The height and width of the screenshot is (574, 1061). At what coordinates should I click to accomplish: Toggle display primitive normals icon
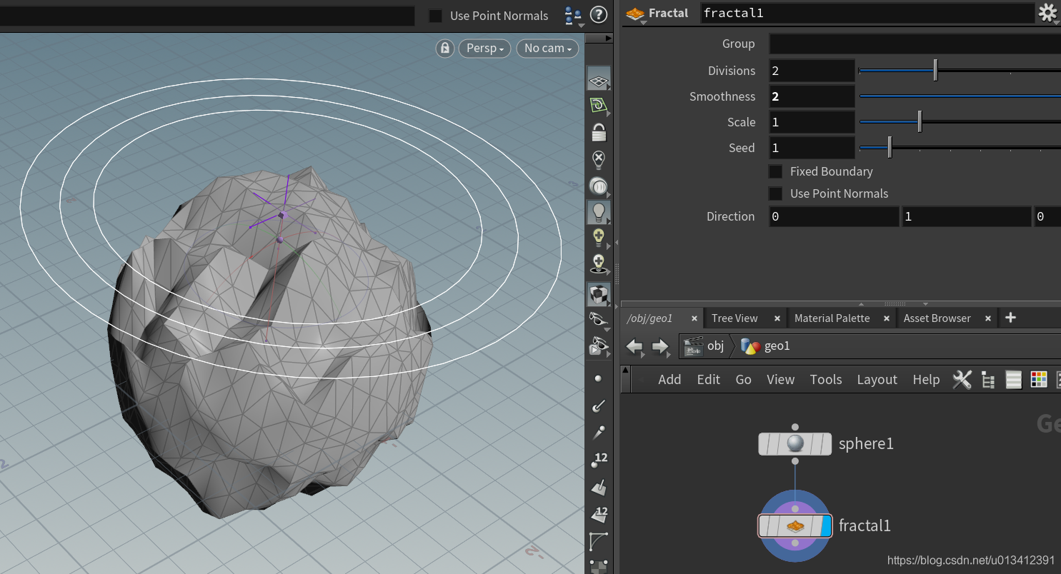(x=599, y=488)
